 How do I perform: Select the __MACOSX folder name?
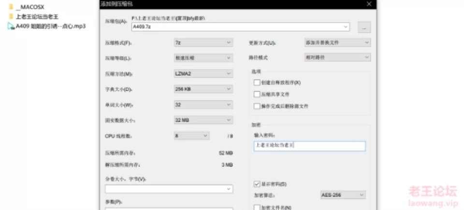[30, 7]
